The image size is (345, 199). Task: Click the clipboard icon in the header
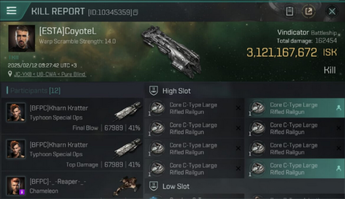[290, 11]
